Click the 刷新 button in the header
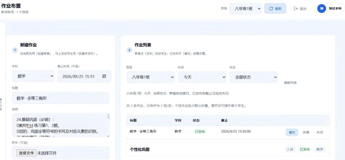 click(275, 9)
